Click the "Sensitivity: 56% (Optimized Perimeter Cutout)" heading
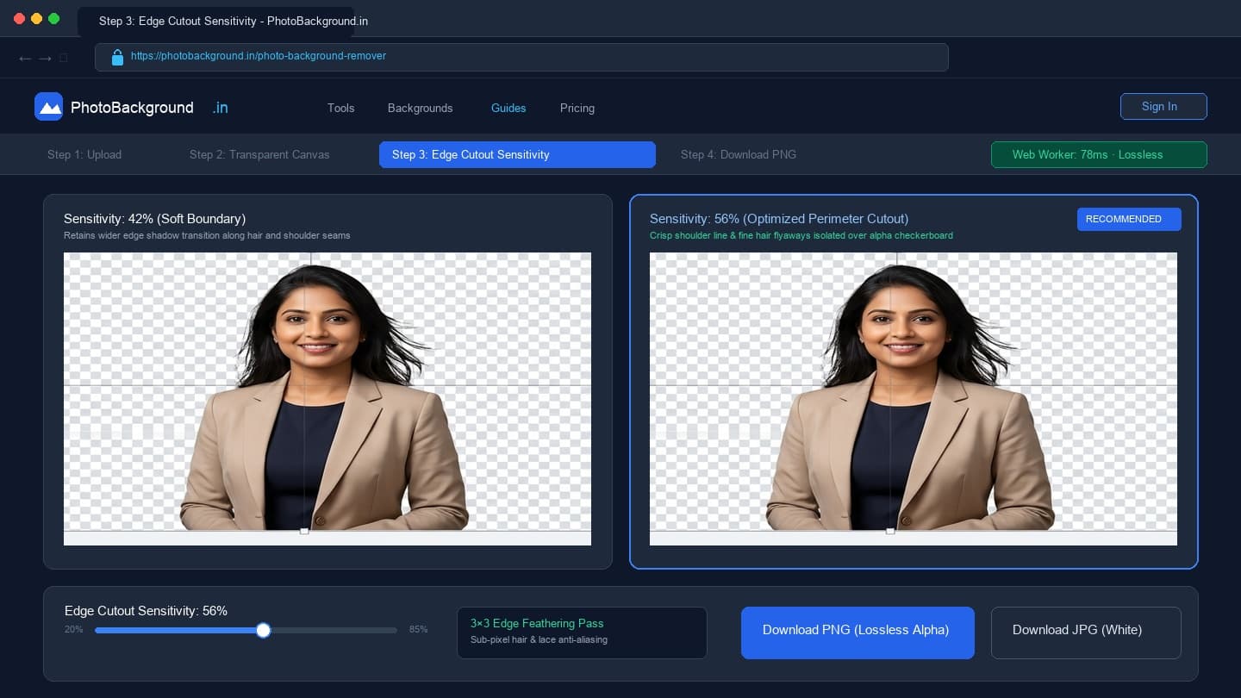The width and height of the screenshot is (1241, 698). [779, 219]
